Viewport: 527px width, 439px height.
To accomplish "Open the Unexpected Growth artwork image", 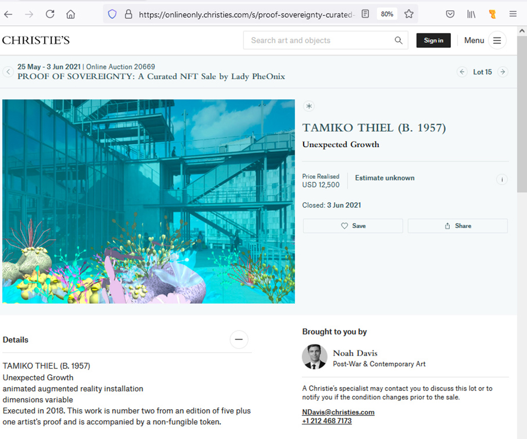I will click(149, 201).
